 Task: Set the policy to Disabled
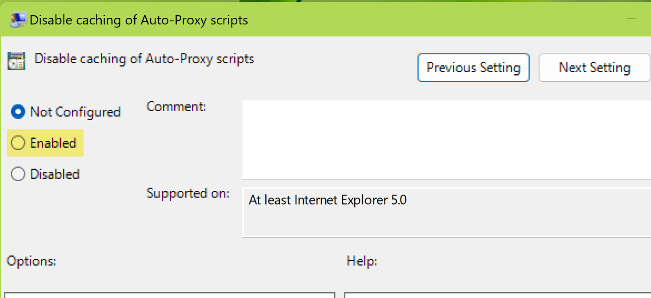tap(18, 174)
